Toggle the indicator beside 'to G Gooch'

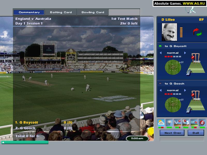[x=160, y=83]
